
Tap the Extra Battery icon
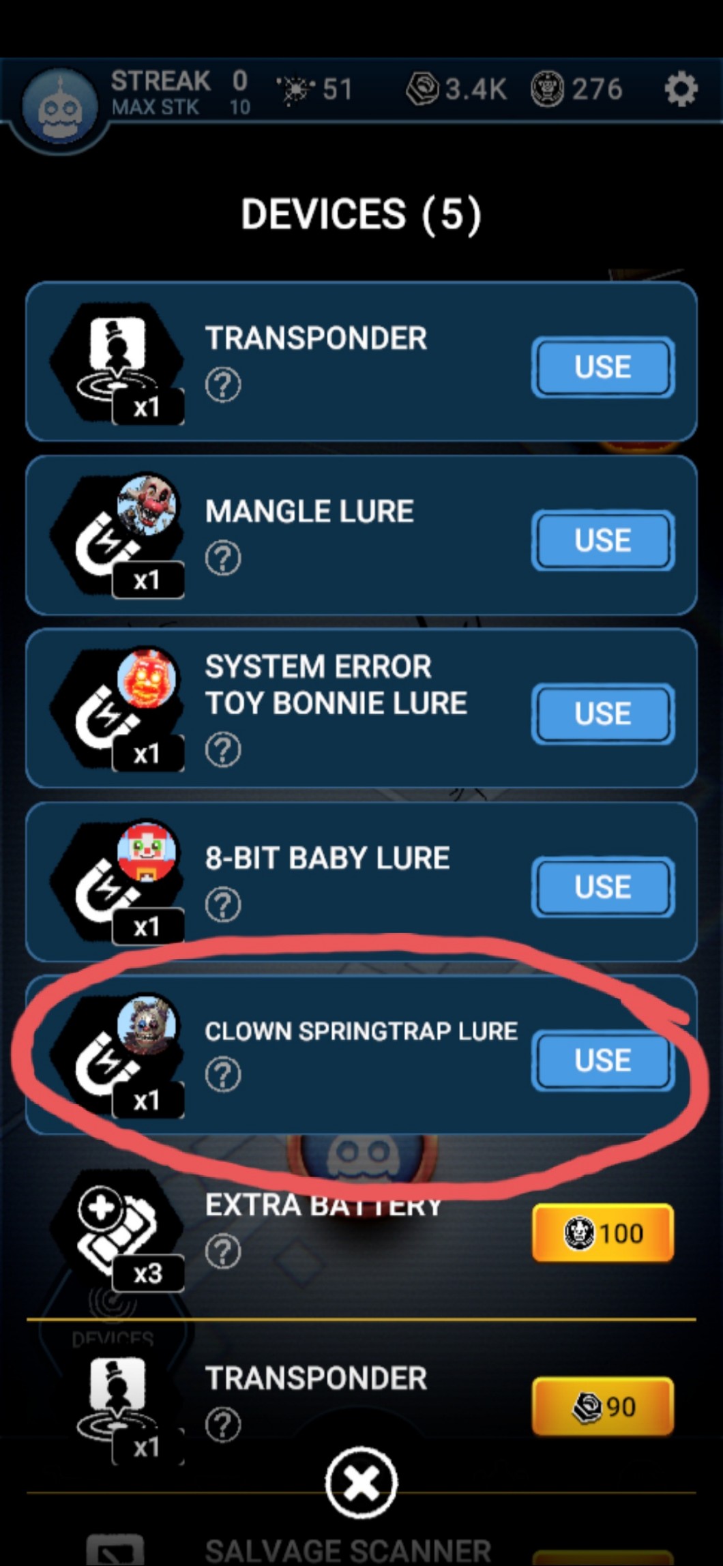[117, 1230]
